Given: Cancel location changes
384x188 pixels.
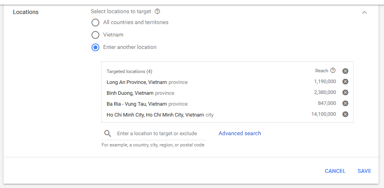Looking at the screenshot, I should (x=335, y=171).
